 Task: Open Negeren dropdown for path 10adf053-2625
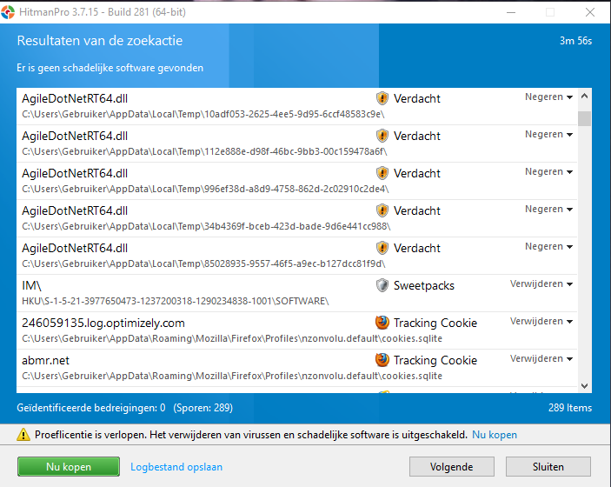coord(548,97)
